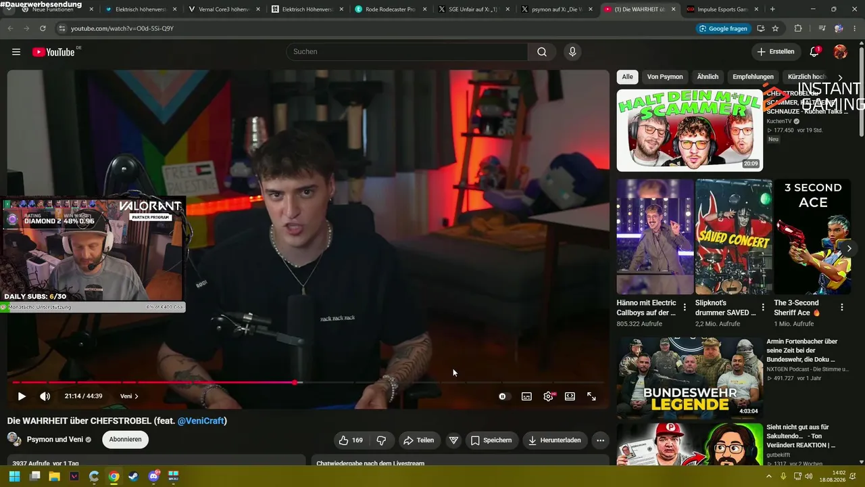Focus the Suchen search field
The height and width of the screenshot is (487, 865).
[x=407, y=52]
